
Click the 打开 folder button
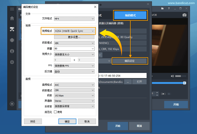[x=140, y=82]
